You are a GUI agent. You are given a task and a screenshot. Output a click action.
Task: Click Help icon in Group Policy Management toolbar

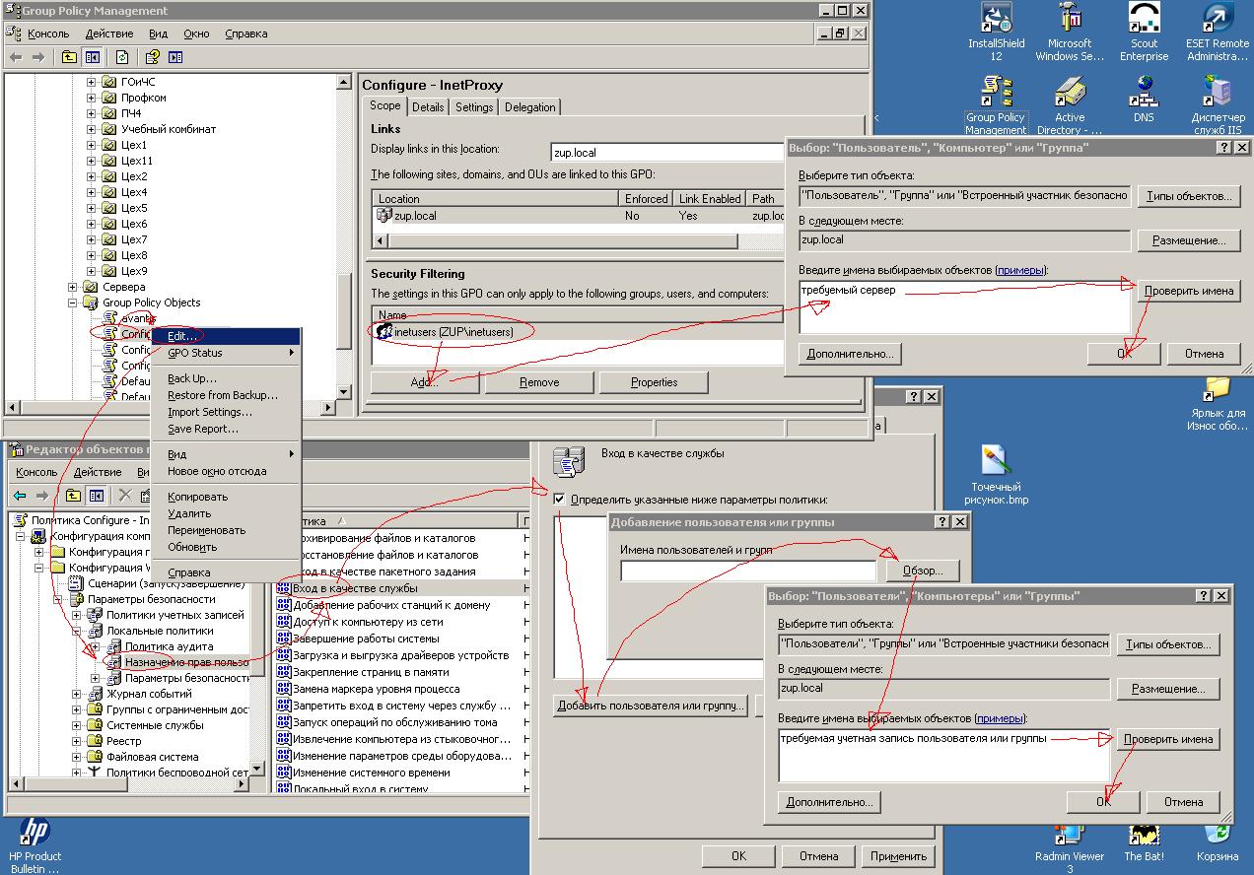click(153, 57)
